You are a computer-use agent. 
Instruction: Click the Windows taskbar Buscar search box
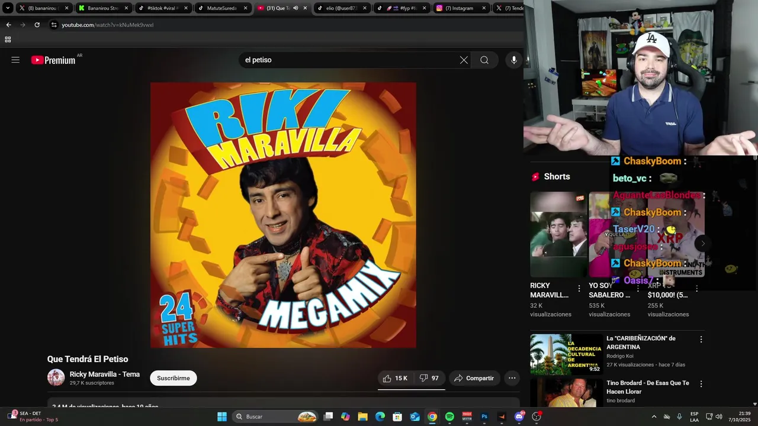(x=275, y=417)
